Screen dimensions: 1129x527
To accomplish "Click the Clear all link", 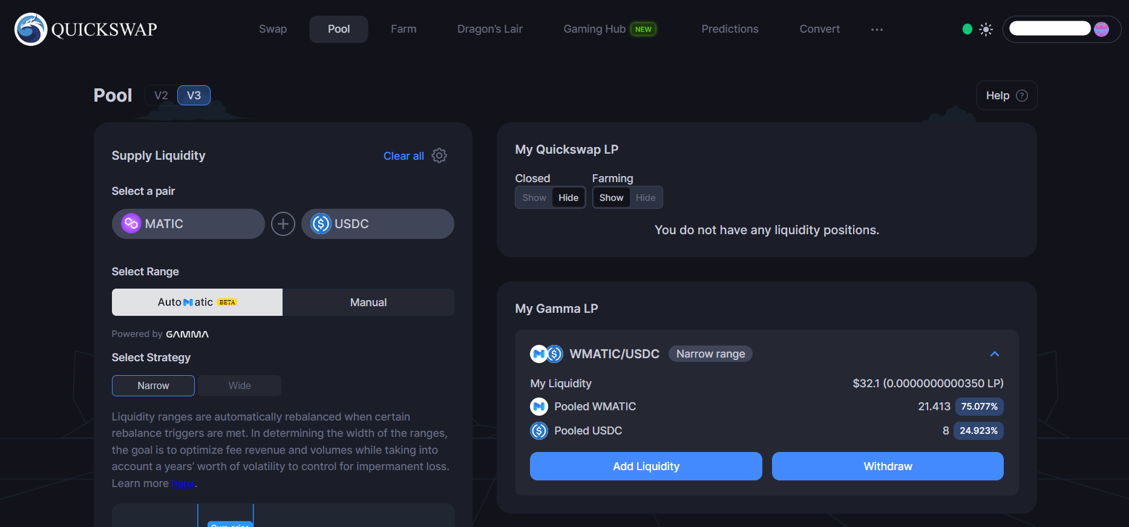I will pyautogui.click(x=403, y=156).
